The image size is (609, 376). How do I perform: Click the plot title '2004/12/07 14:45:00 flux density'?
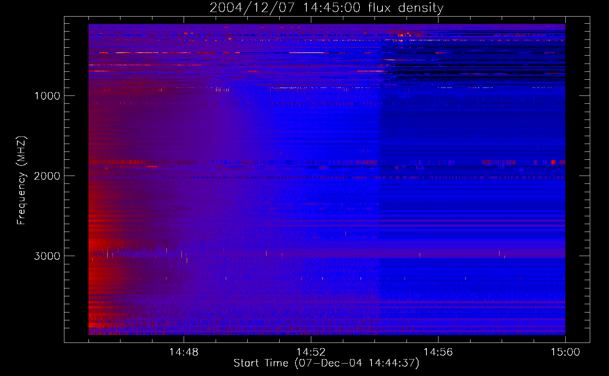click(326, 8)
